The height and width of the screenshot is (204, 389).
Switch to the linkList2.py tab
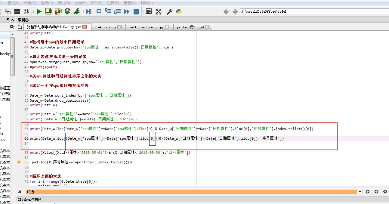tap(104, 27)
